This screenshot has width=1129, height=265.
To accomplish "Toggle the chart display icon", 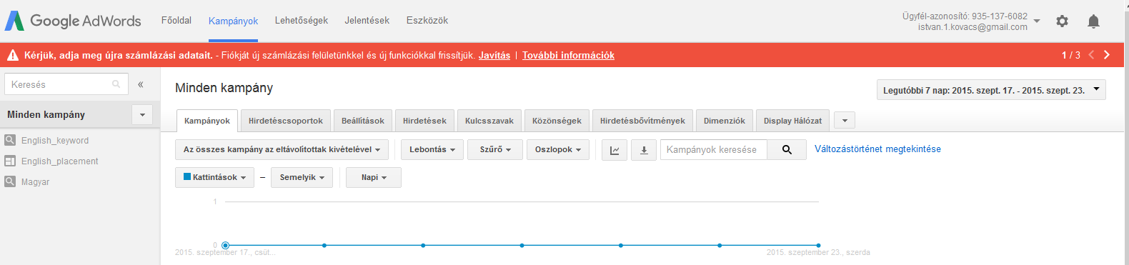I will [615, 150].
